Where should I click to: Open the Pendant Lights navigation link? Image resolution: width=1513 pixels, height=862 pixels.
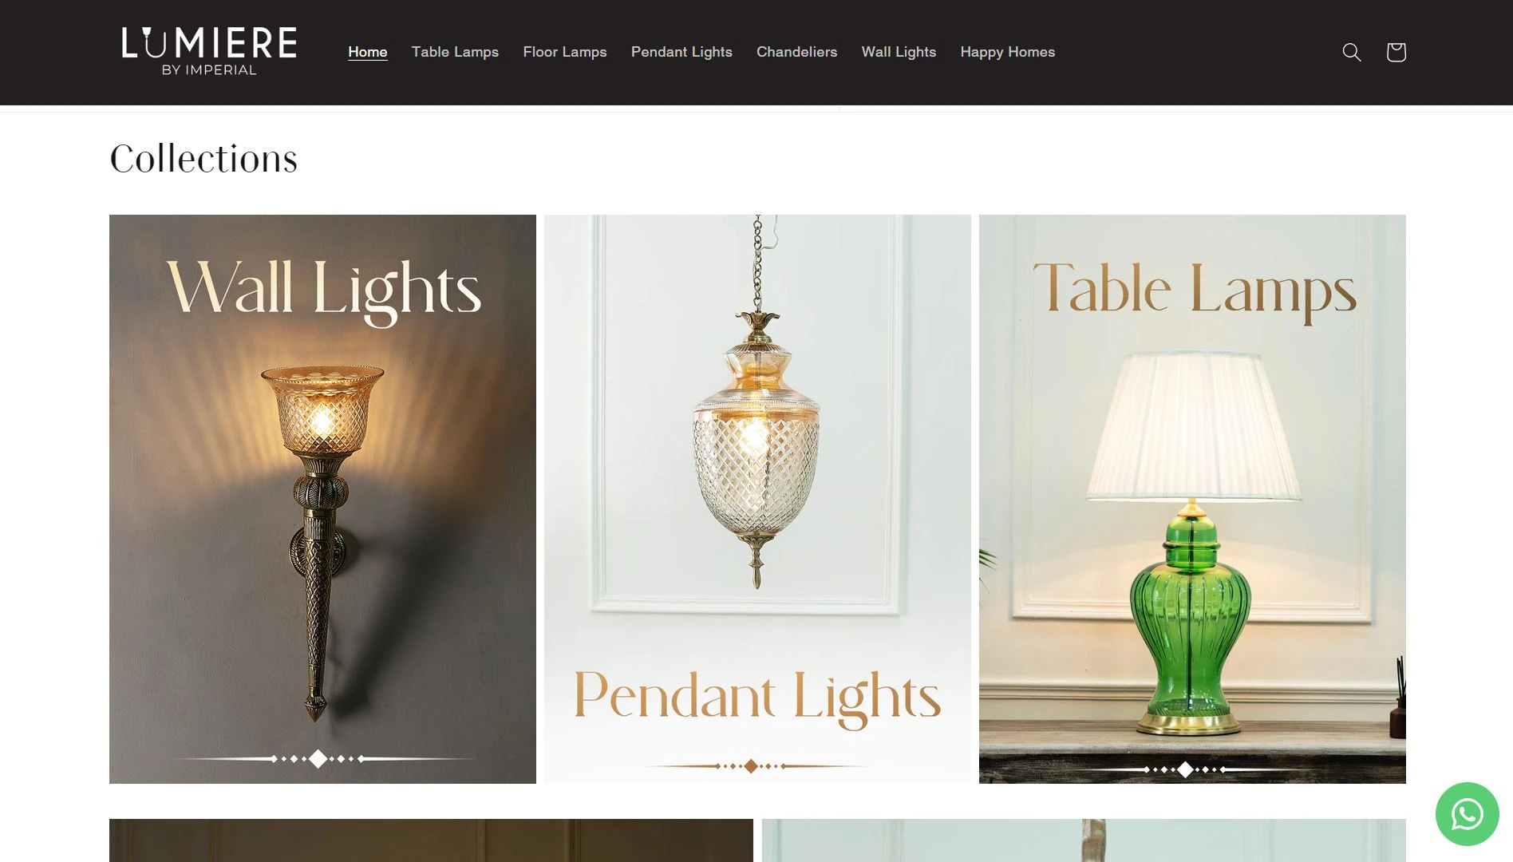[681, 52]
